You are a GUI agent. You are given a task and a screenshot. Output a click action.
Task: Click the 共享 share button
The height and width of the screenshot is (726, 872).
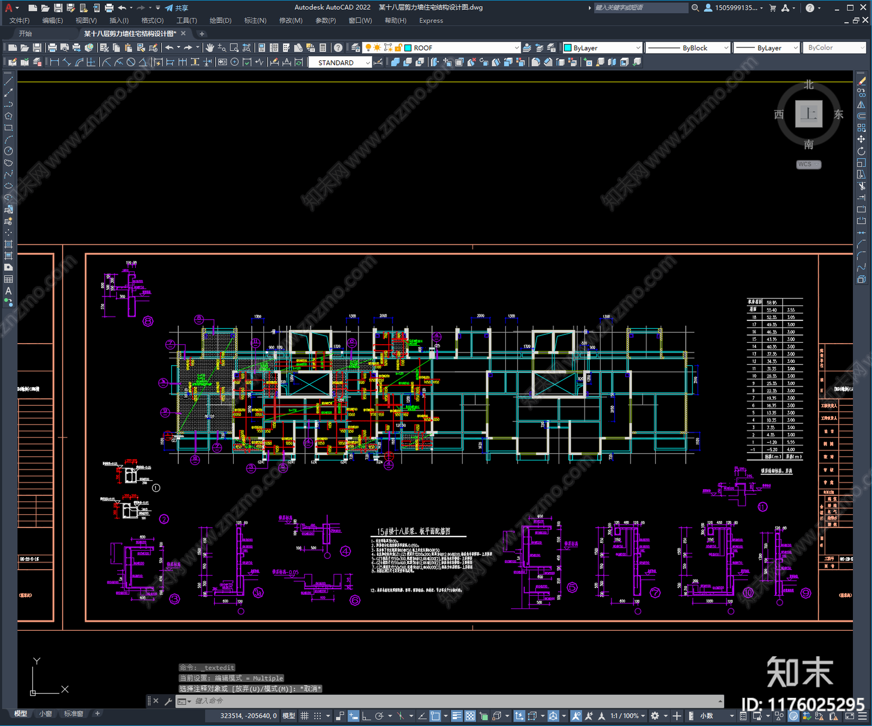click(177, 8)
